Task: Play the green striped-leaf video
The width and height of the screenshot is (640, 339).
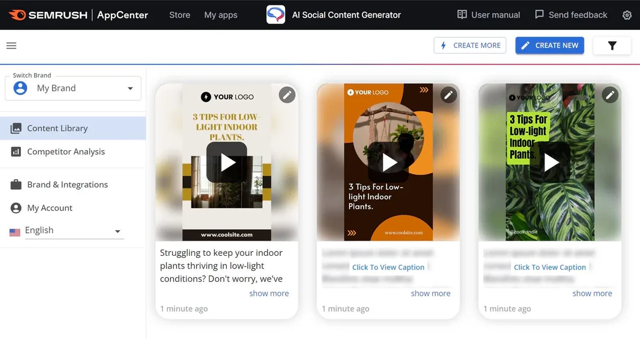Action: coord(550,163)
